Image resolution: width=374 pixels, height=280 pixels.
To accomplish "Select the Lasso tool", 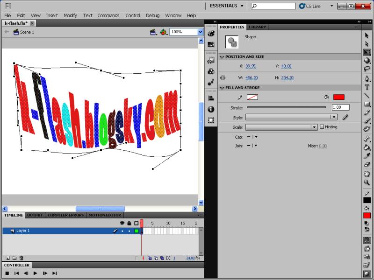I will click(367, 69).
